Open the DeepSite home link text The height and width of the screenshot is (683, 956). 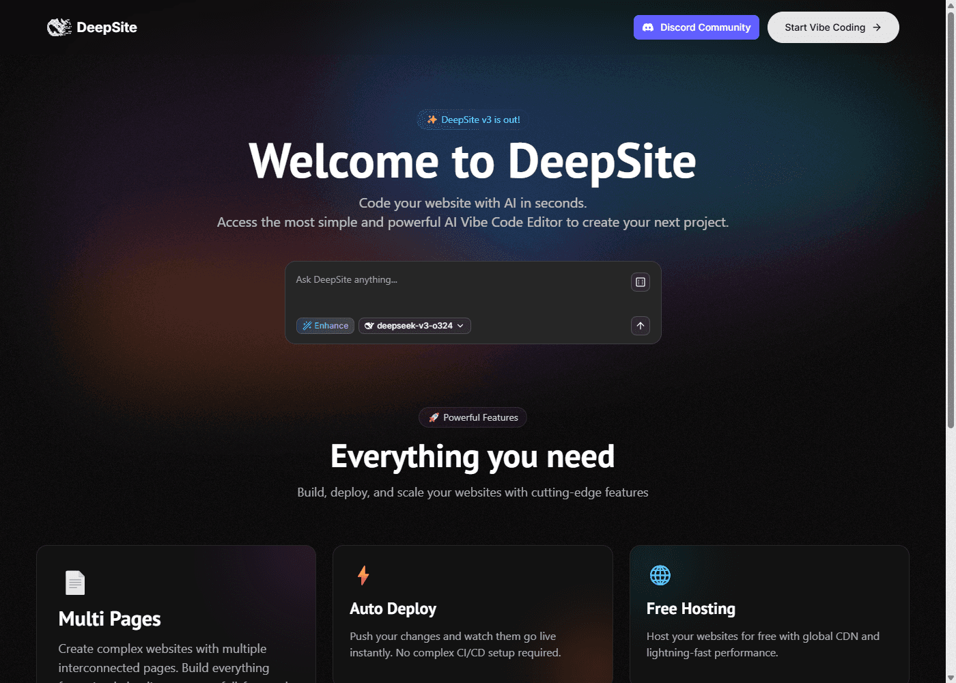click(107, 27)
